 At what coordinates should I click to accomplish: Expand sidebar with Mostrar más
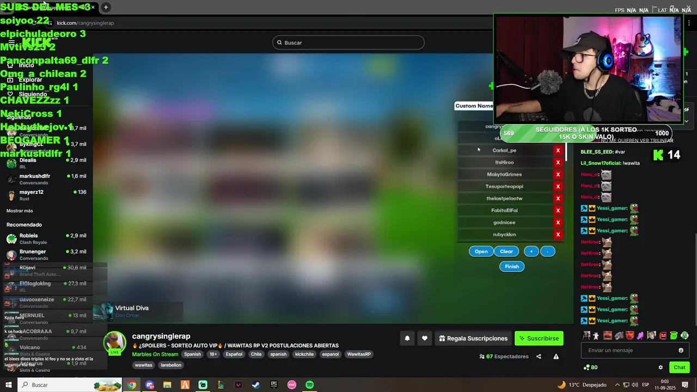pos(20,211)
